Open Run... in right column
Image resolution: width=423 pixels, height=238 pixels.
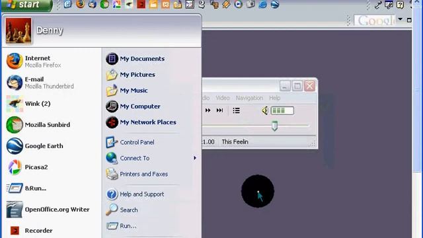click(x=122, y=226)
